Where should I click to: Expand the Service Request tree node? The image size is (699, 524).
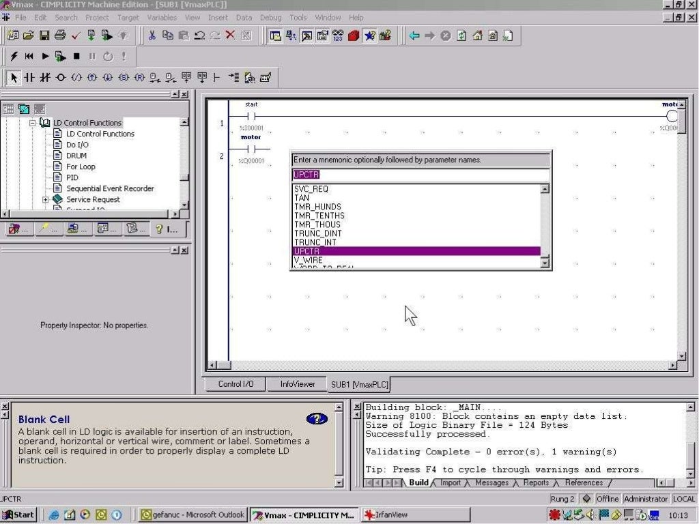point(46,200)
